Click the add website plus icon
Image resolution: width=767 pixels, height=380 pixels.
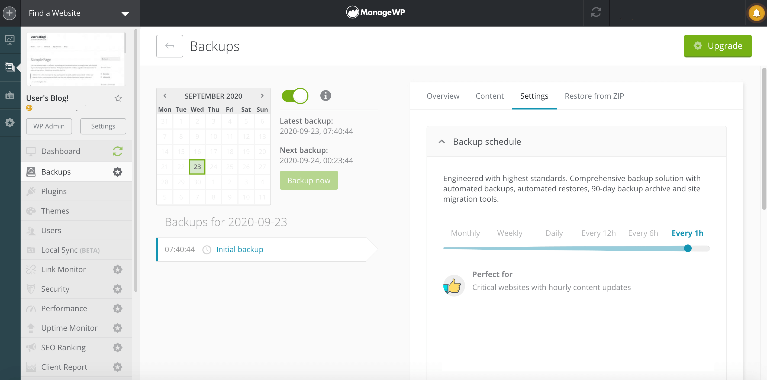[9, 13]
